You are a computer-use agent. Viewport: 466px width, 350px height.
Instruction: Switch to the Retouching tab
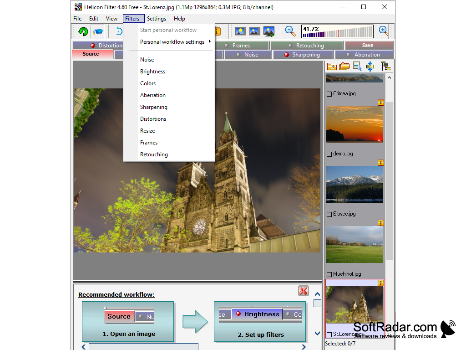(x=307, y=45)
